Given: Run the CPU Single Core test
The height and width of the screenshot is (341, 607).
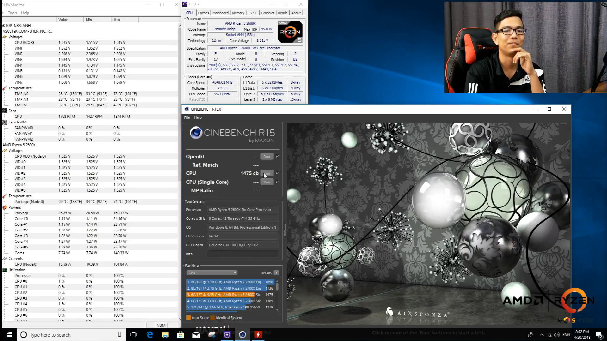Looking at the screenshot, I should (x=267, y=182).
